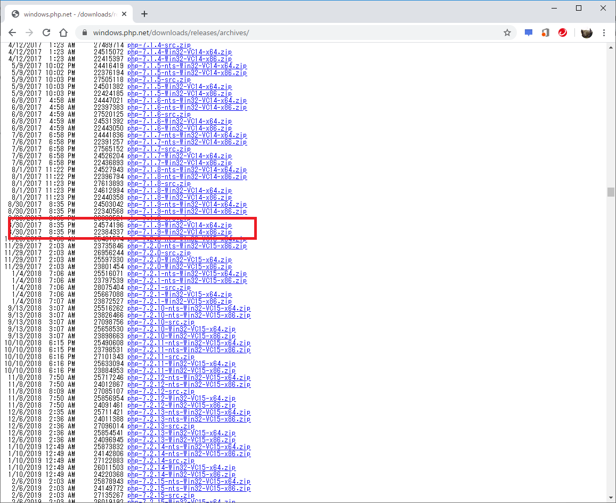
Task: Open php-7.2.11-src.zip link
Action: click(x=161, y=357)
